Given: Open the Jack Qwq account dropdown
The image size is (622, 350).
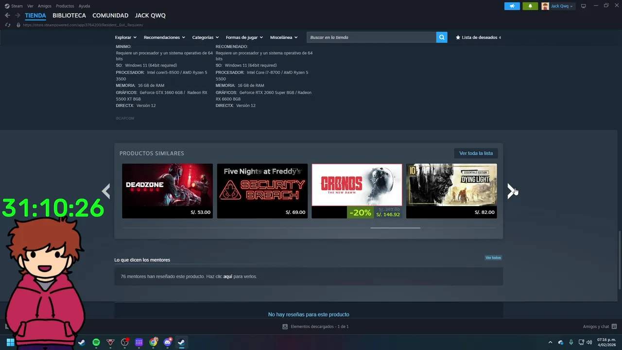Looking at the screenshot, I should point(562,6).
